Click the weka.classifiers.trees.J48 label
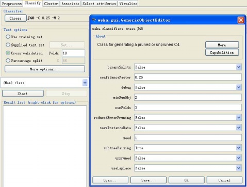The width and height of the screenshot is (247, 187). click(118, 29)
